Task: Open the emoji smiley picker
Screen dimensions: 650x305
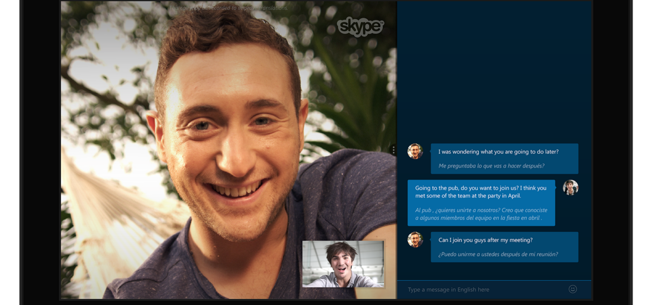Action: pyautogui.click(x=572, y=289)
